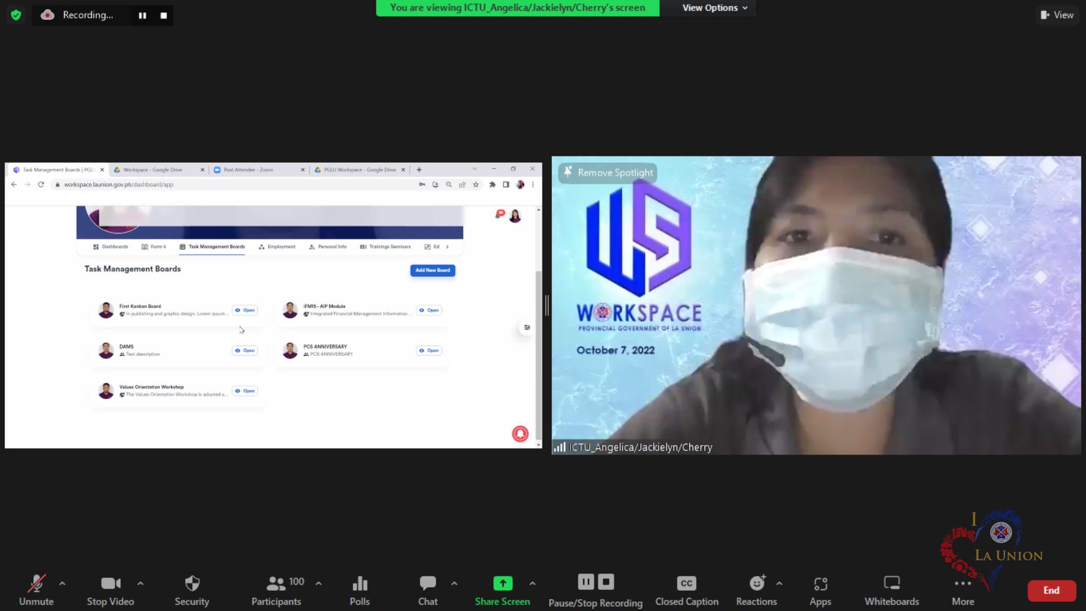Select the Task Management Boards tab

click(x=212, y=247)
